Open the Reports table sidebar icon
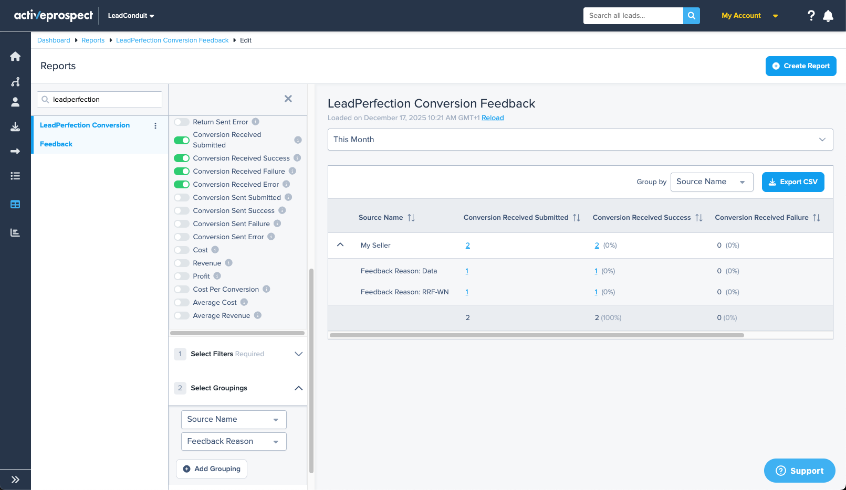This screenshot has height=490, width=846. coord(15,204)
